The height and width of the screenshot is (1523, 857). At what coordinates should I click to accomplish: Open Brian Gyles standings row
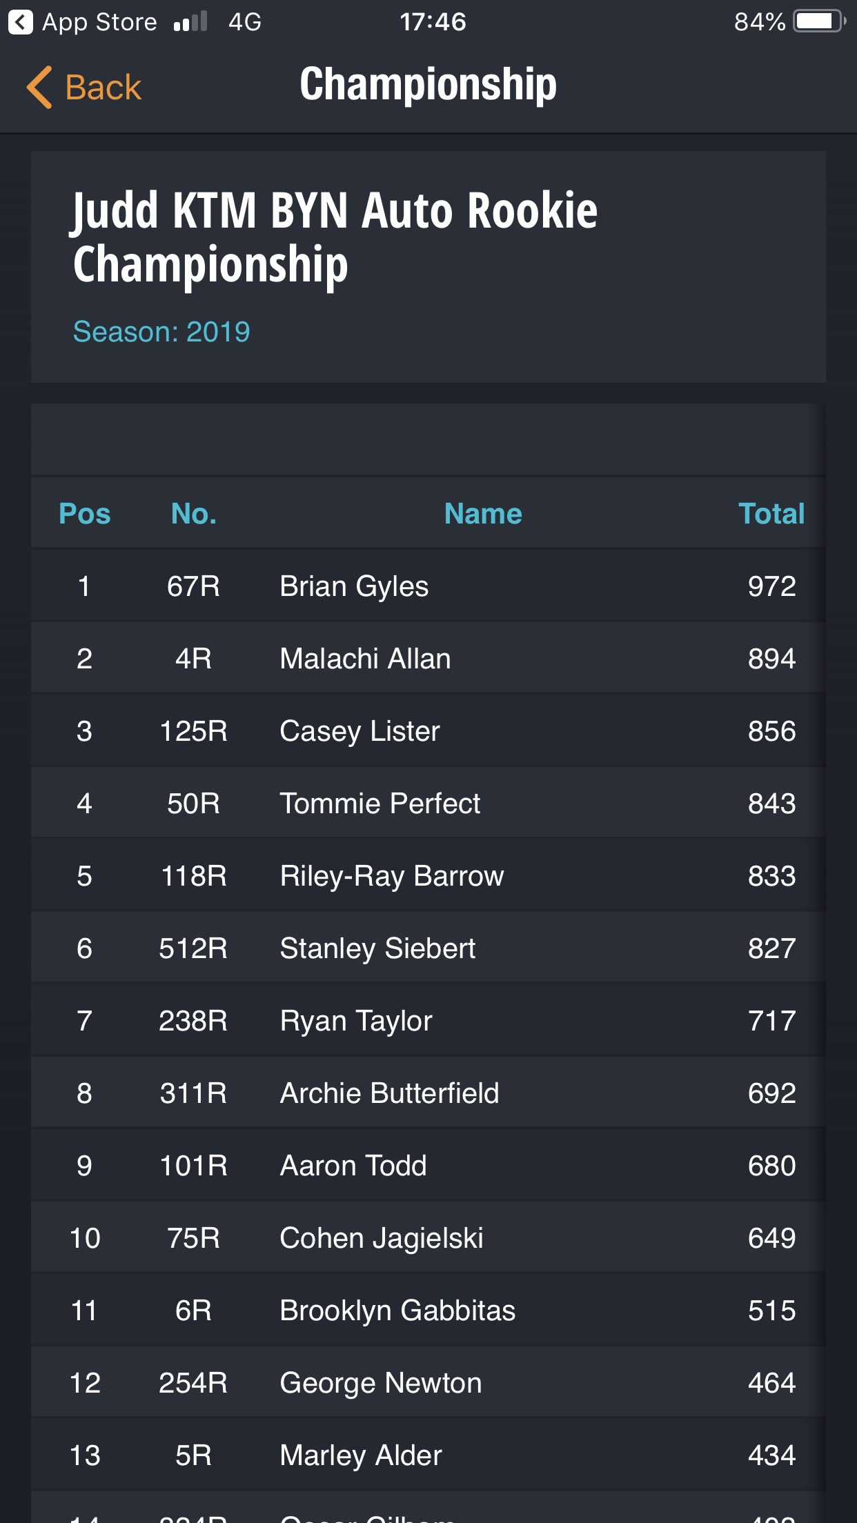pos(428,586)
